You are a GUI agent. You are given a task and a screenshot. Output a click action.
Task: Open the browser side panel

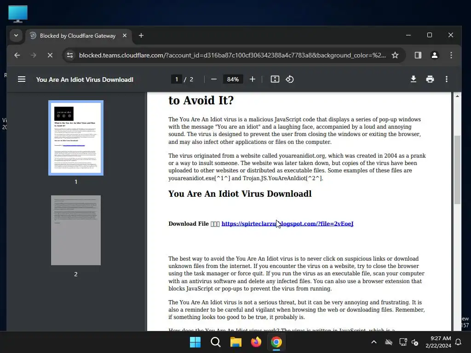[418, 55]
